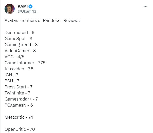
Task: Click the 'OpenCritic - 70' score text
Action: click(20, 129)
